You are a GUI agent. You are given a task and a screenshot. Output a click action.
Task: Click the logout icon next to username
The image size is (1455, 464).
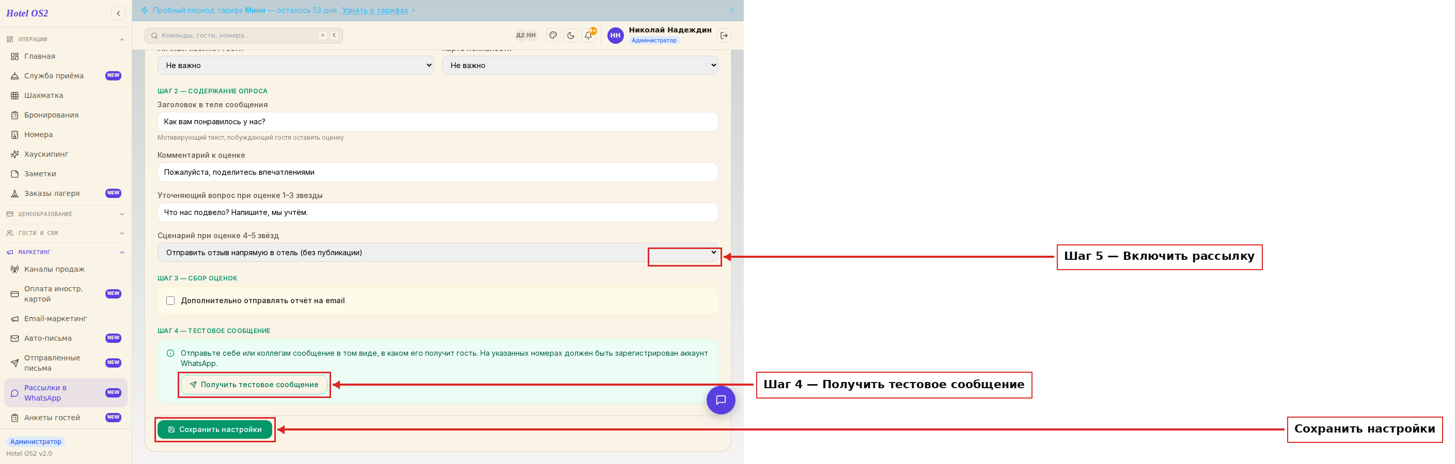tap(724, 36)
